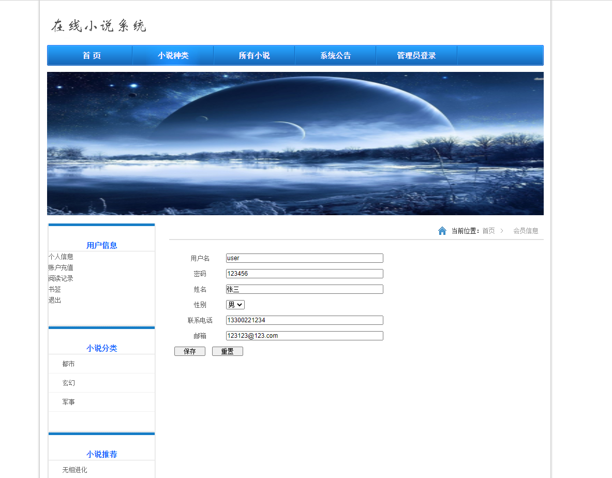Browse the 玄幻 novel category

coord(68,383)
